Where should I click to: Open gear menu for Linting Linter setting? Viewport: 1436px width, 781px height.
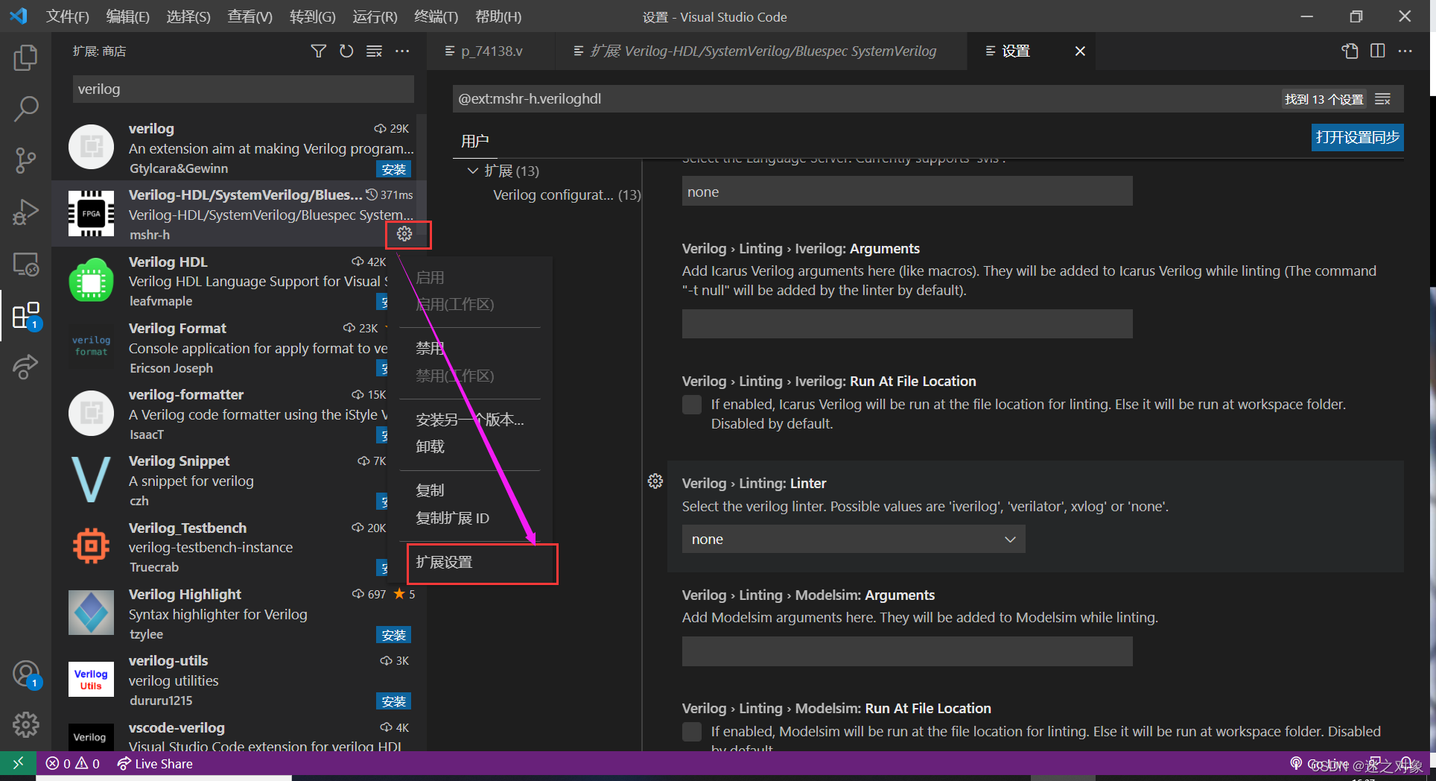[655, 481]
